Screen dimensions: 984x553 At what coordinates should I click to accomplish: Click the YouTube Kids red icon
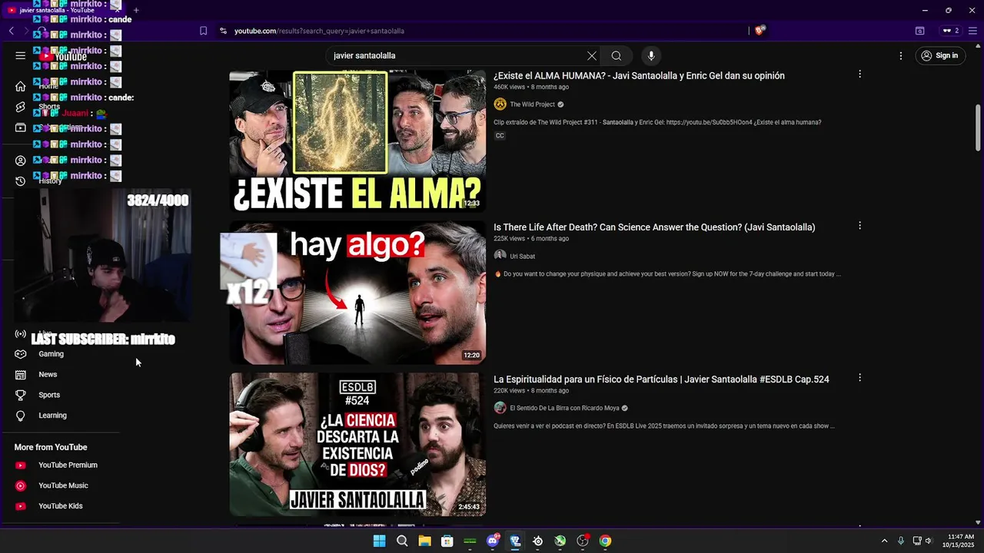click(21, 506)
